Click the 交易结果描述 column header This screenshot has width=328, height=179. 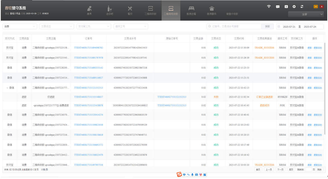point(265,39)
